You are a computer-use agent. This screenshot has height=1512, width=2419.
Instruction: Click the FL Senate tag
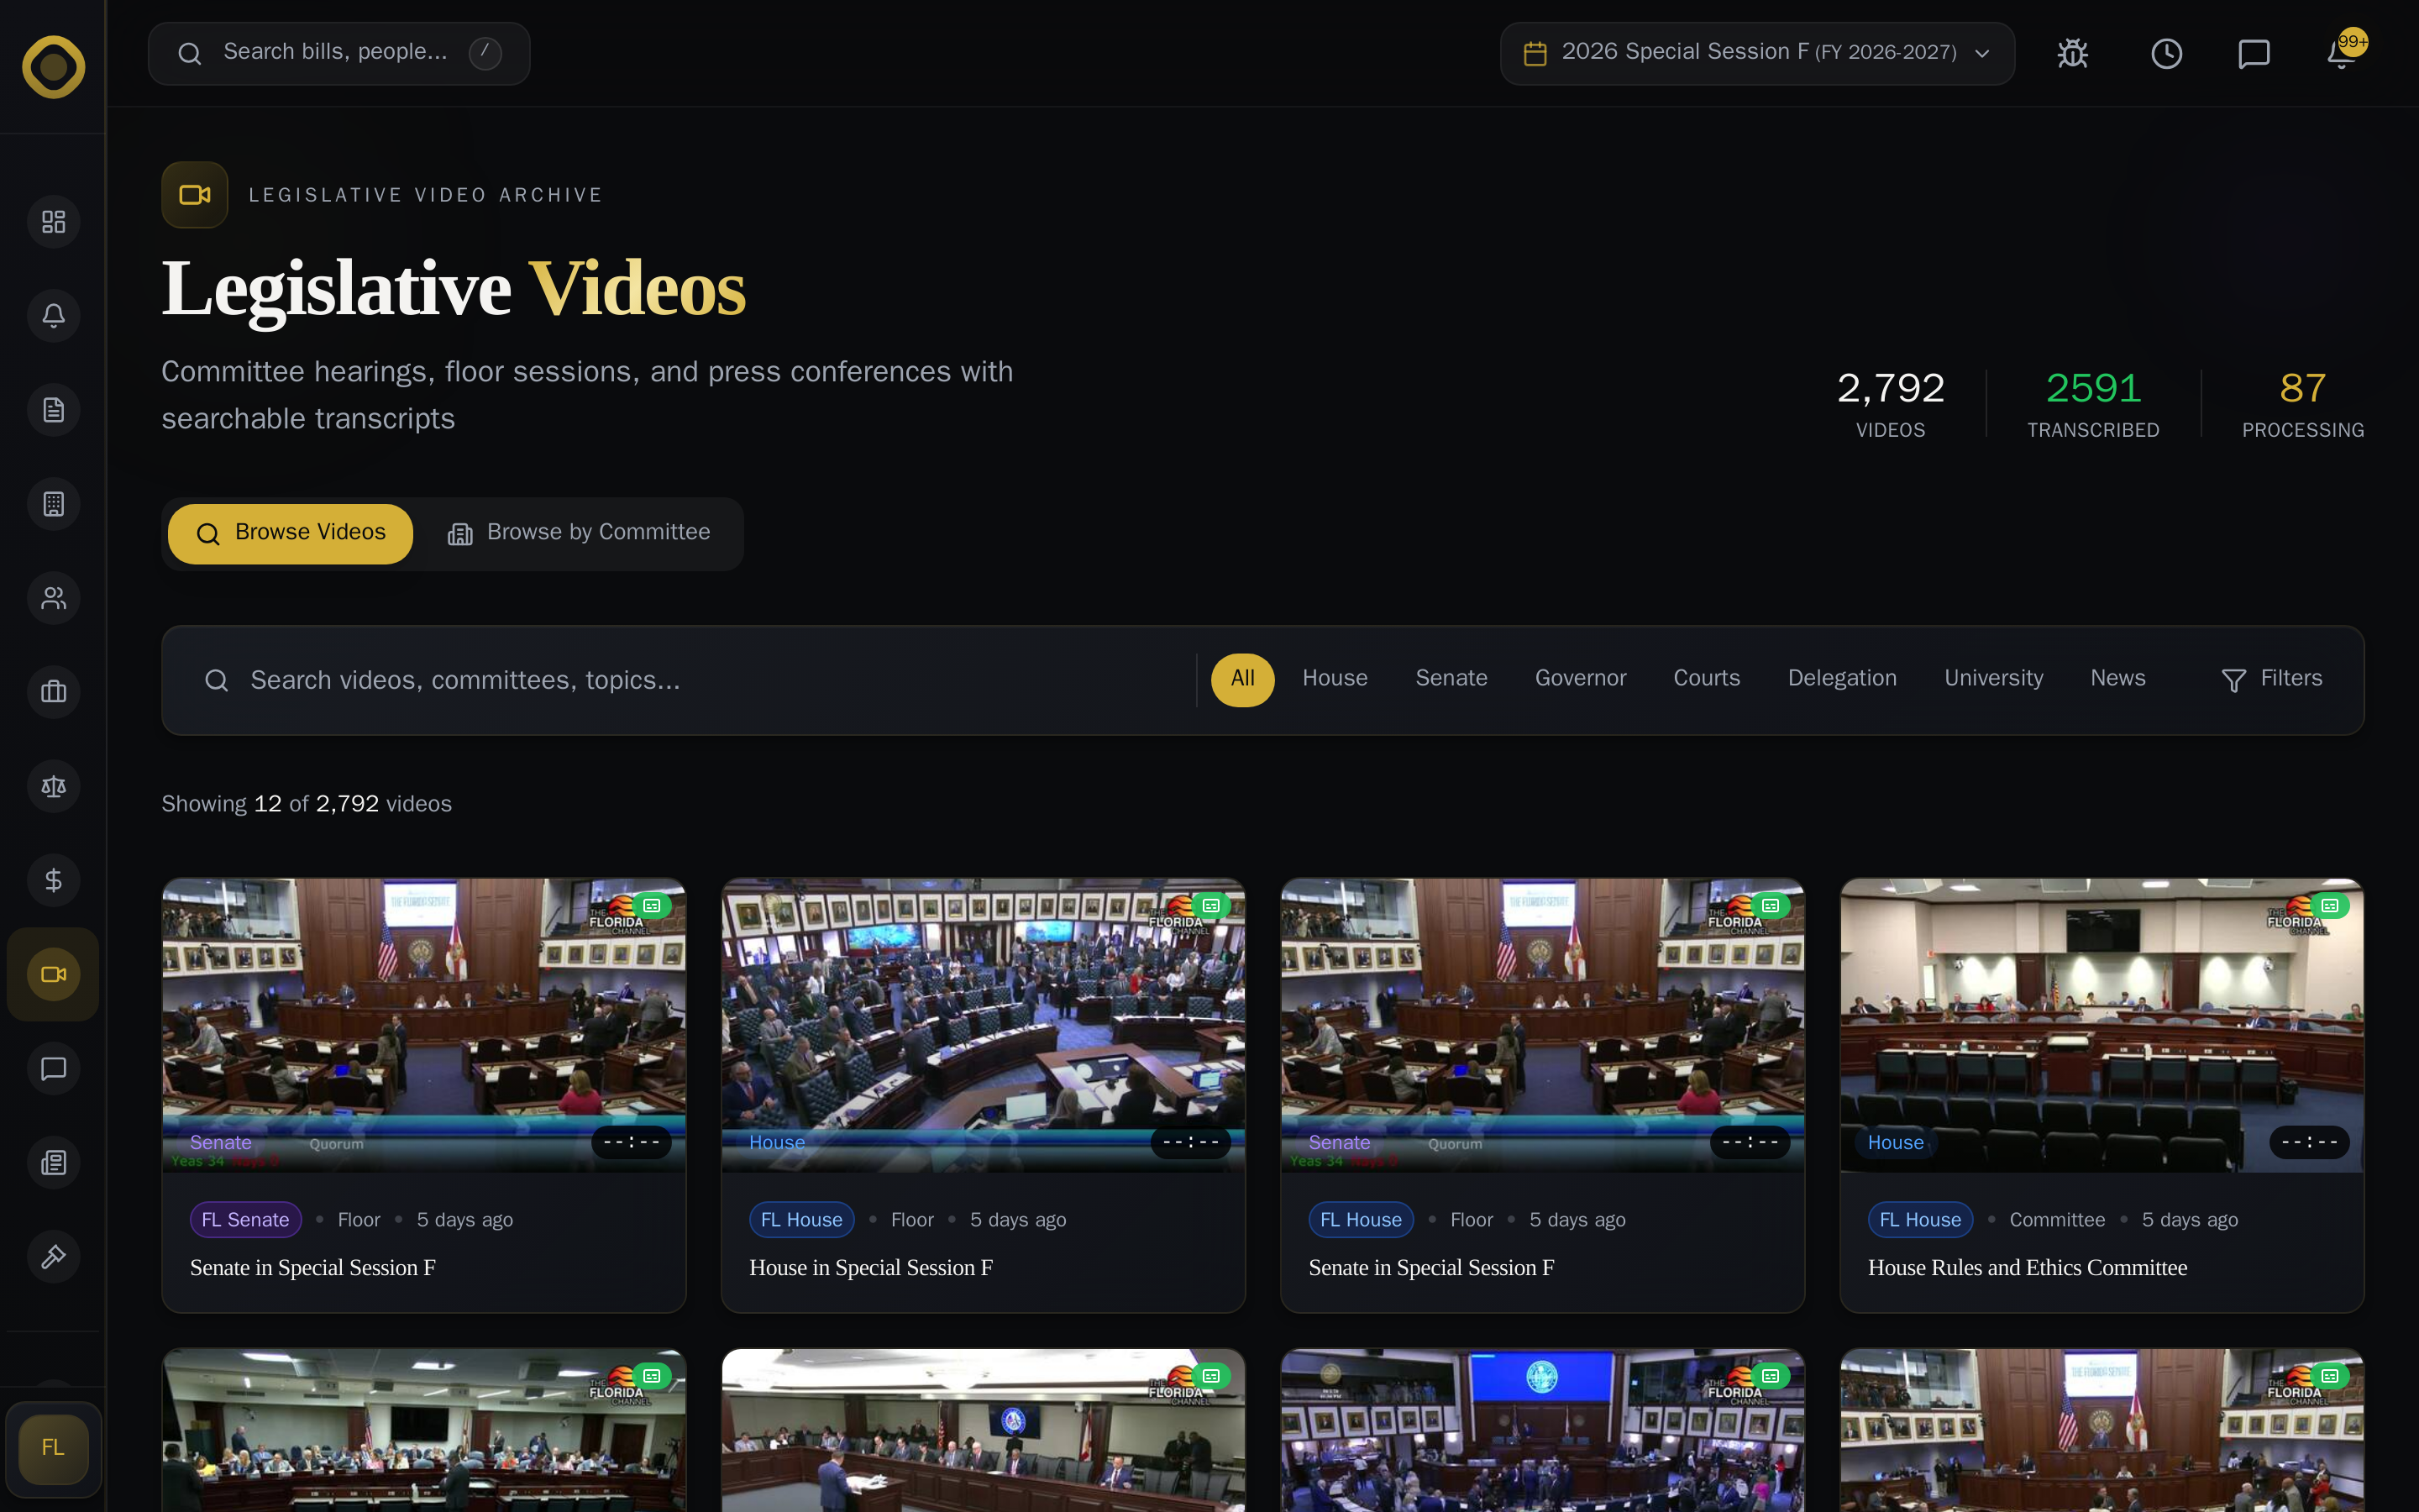(x=245, y=1220)
